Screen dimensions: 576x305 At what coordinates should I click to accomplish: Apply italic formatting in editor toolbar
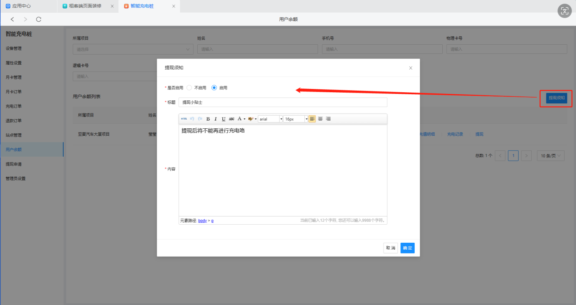[x=215, y=119]
